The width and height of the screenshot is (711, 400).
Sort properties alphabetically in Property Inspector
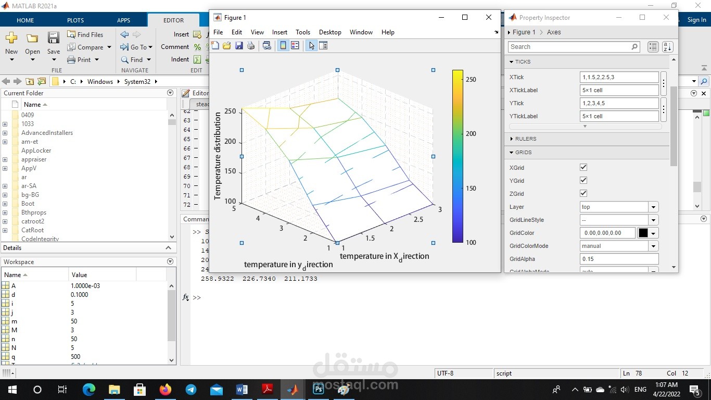[x=667, y=47]
